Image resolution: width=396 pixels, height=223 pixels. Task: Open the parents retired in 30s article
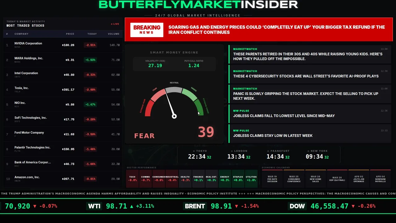(310, 54)
